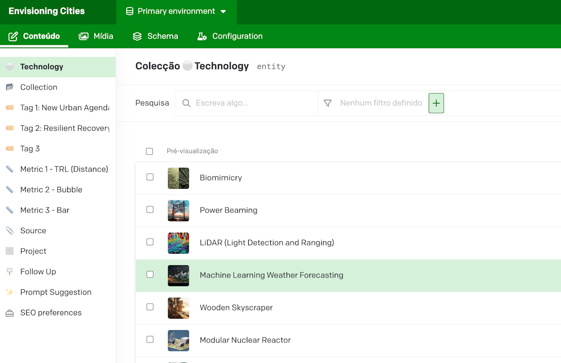Click the ruler icon beside Metric 3
The image size is (561, 363).
coord(9,210)
